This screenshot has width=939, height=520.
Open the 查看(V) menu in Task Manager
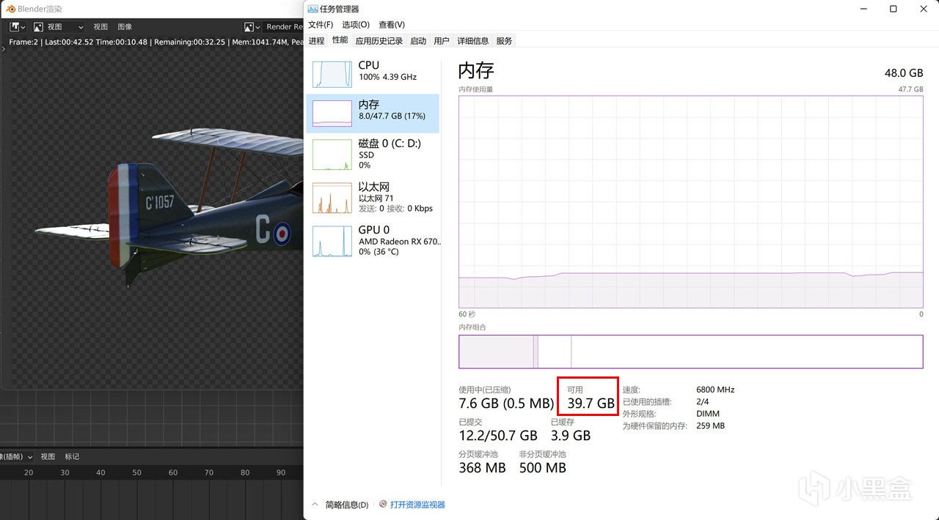[392, 25]
